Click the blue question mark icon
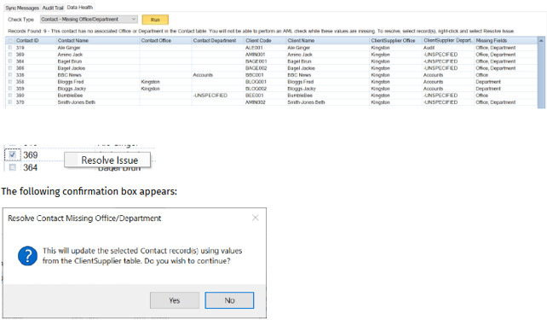This screenshot has height=320, width=547. click(x=27, y=256)
